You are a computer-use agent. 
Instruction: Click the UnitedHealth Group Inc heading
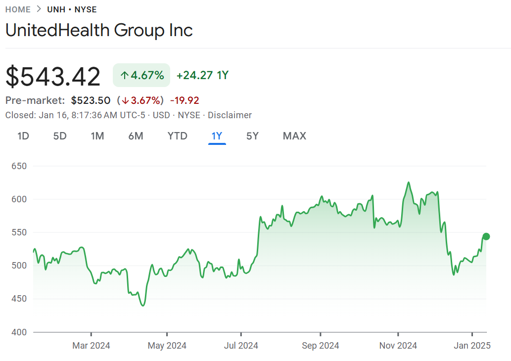tap(99, 30)
